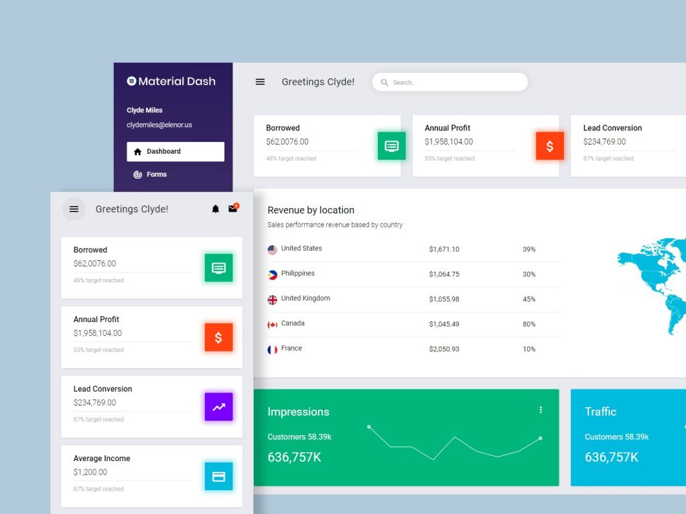Click $1,200.00 Average Income value
Image resolution: width=686 pixels, height=514 pixels.
tap(90, 472)
